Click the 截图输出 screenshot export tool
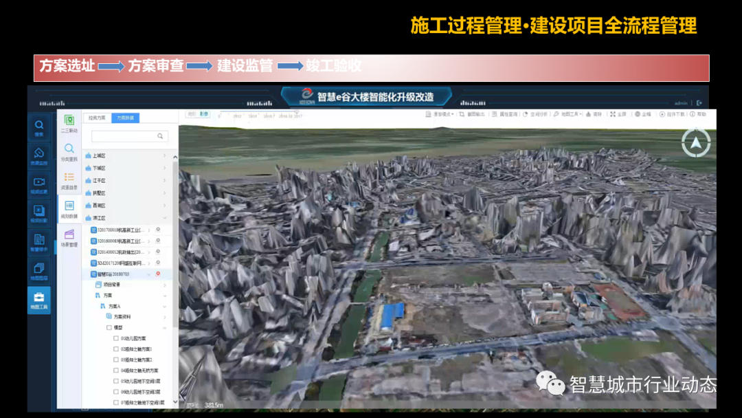 click(x=472, y=114)
